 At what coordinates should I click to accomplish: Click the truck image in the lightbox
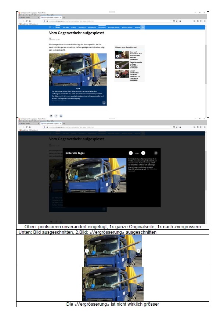pyautogui.click(x=96, y=175)
